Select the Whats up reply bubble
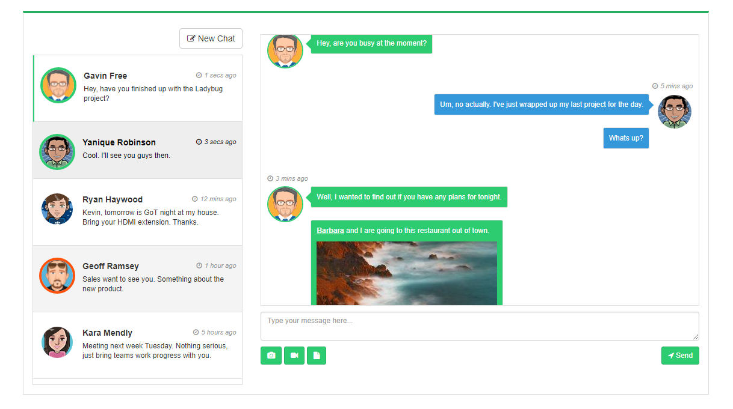Screen dimensions: 733x409 (x=626, y=138)
